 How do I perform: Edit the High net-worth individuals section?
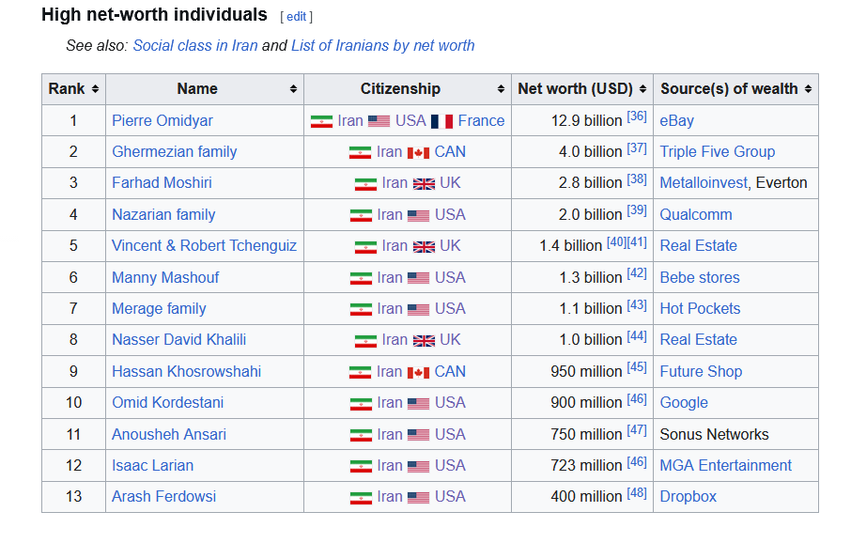tap(296, 17)
